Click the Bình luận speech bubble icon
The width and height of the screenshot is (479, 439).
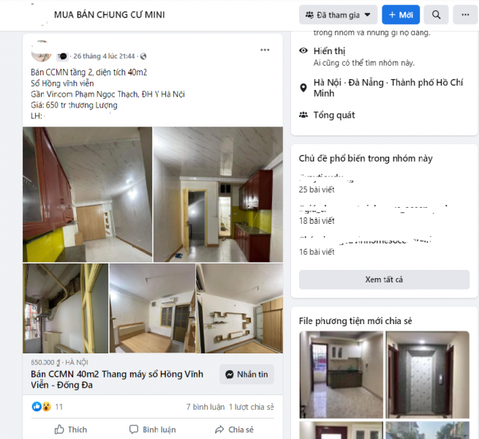[134, 429]
